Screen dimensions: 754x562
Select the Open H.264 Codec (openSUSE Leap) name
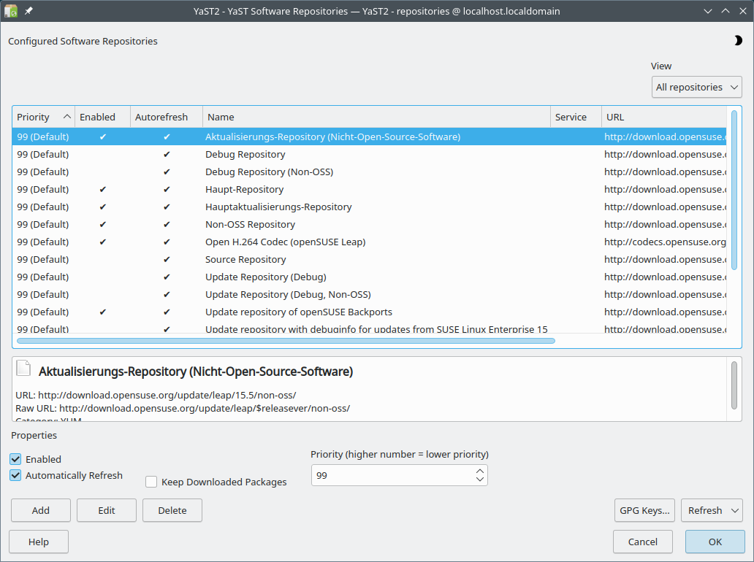click(x=286, y=242)
